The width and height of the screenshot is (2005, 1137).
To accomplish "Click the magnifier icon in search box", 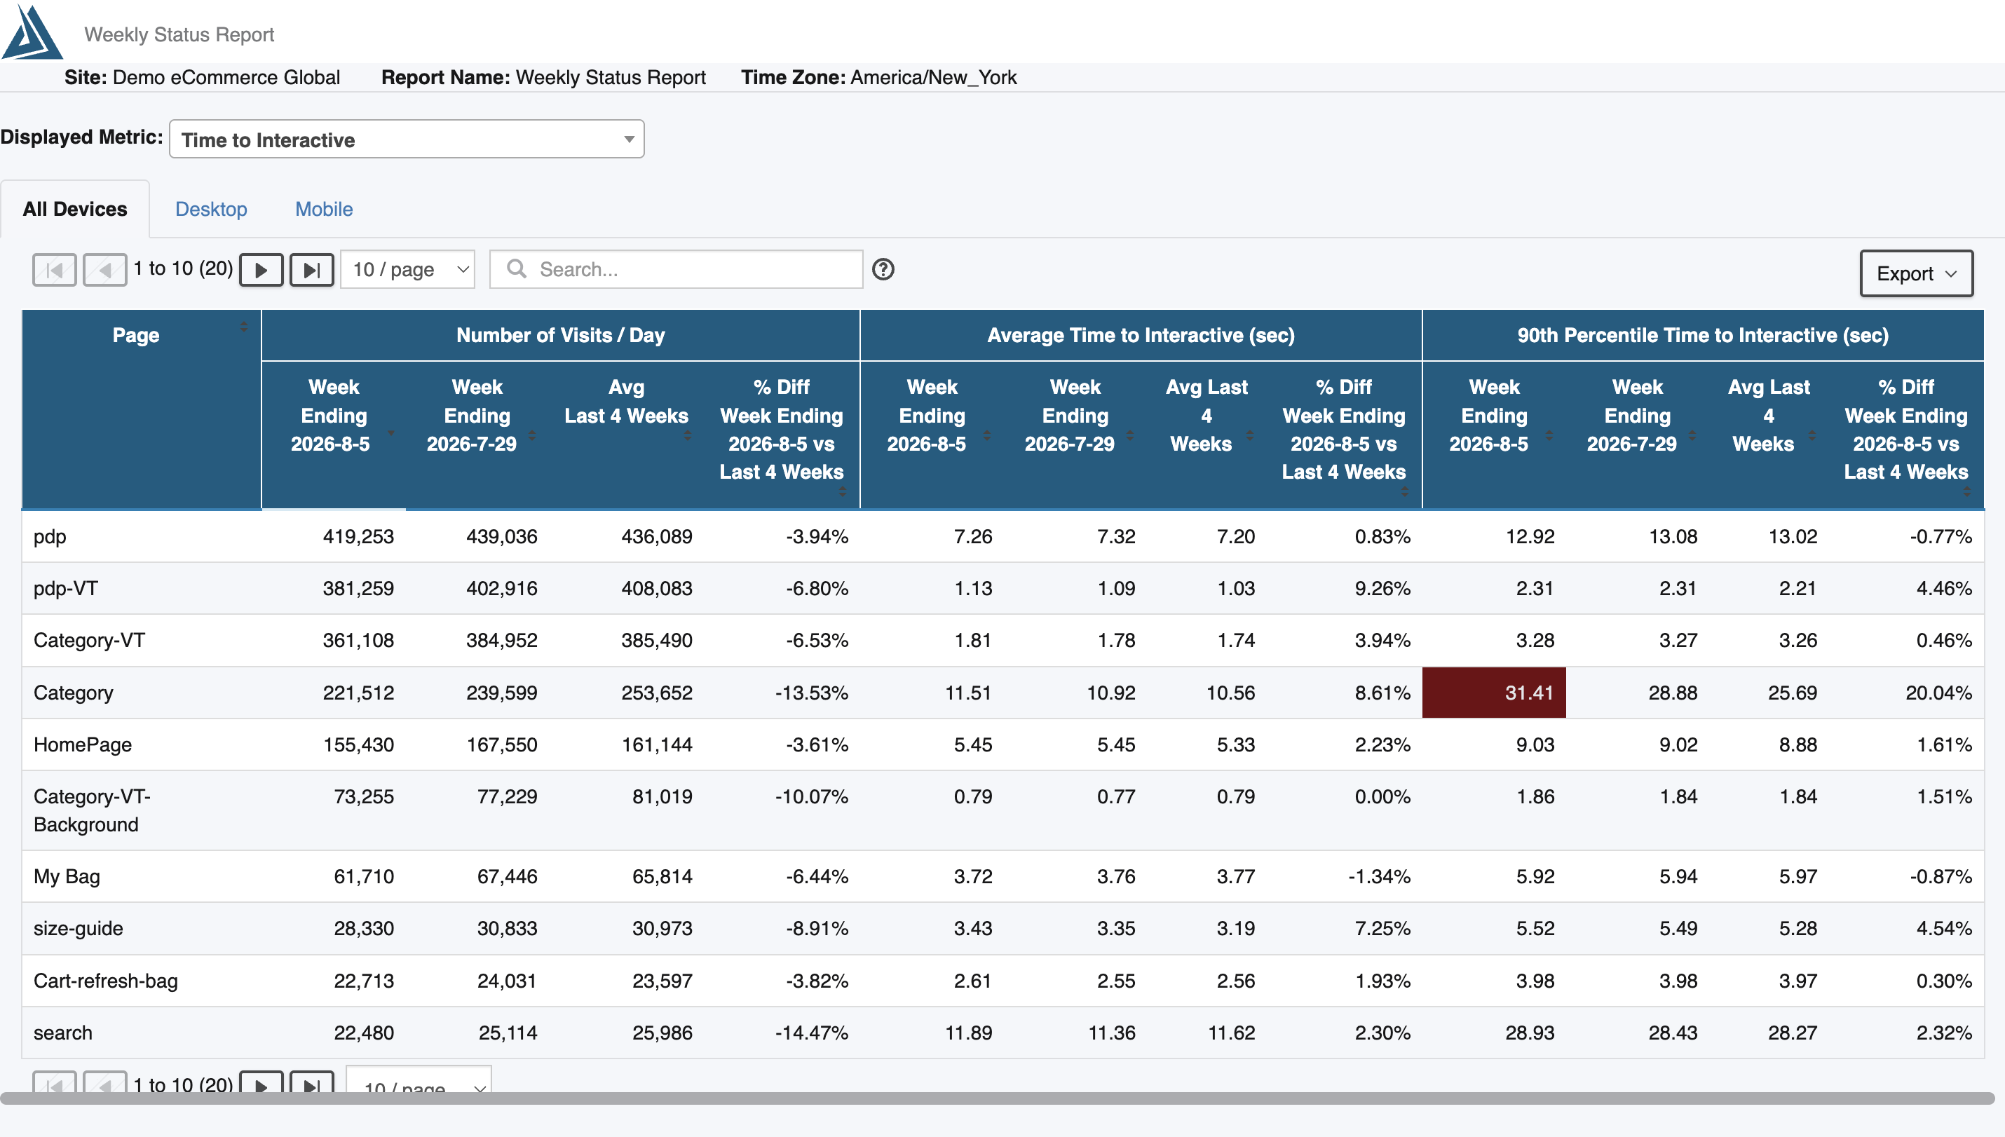I will point(516,268).
